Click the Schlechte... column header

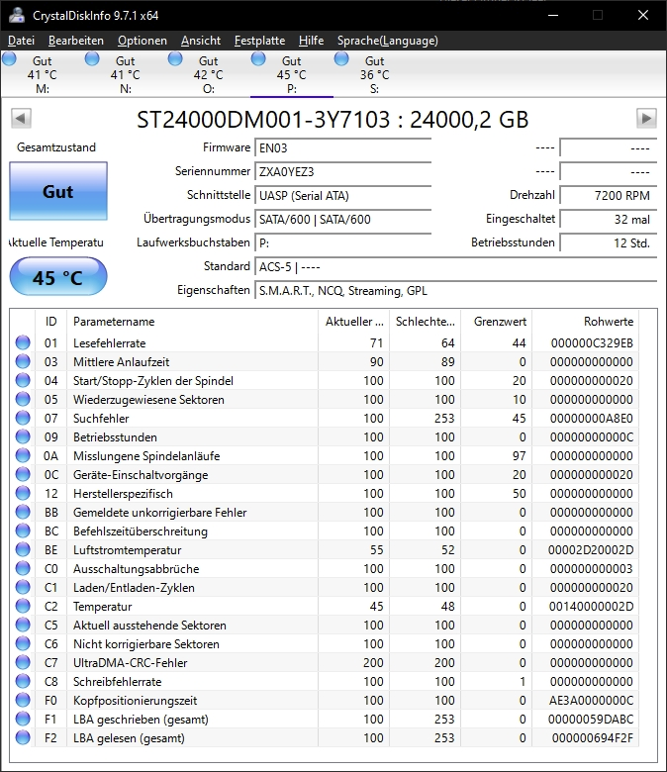(x=425, y=322)
